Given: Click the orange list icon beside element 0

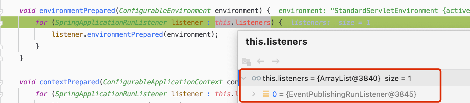Looking at the screenshot, I should tap(266, 94).
